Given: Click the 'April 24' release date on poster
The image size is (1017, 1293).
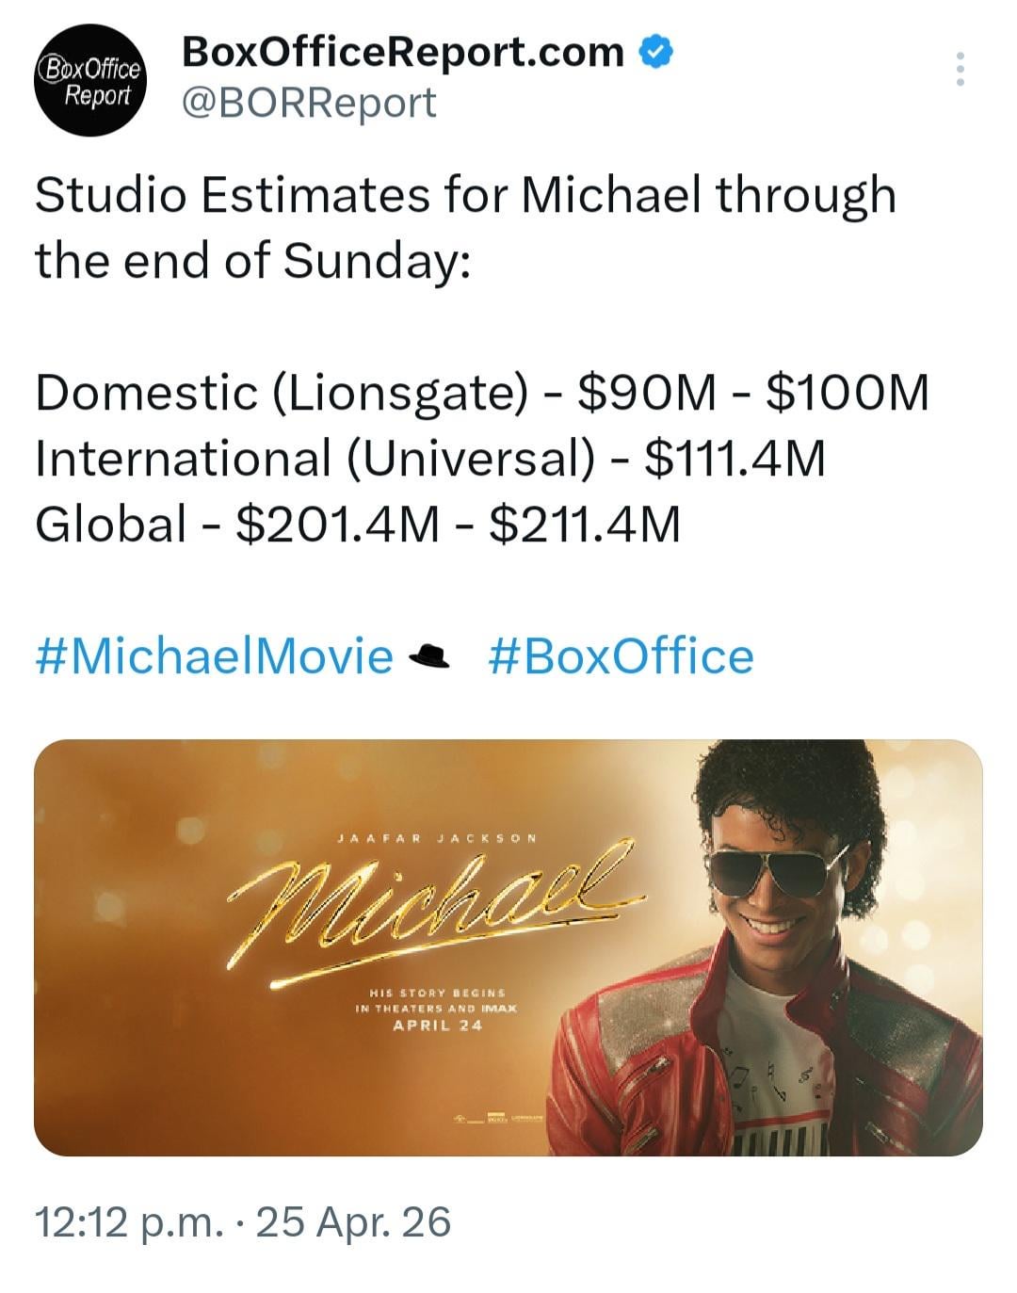Looking at the screenshot, I should (x=437, y=1026).
